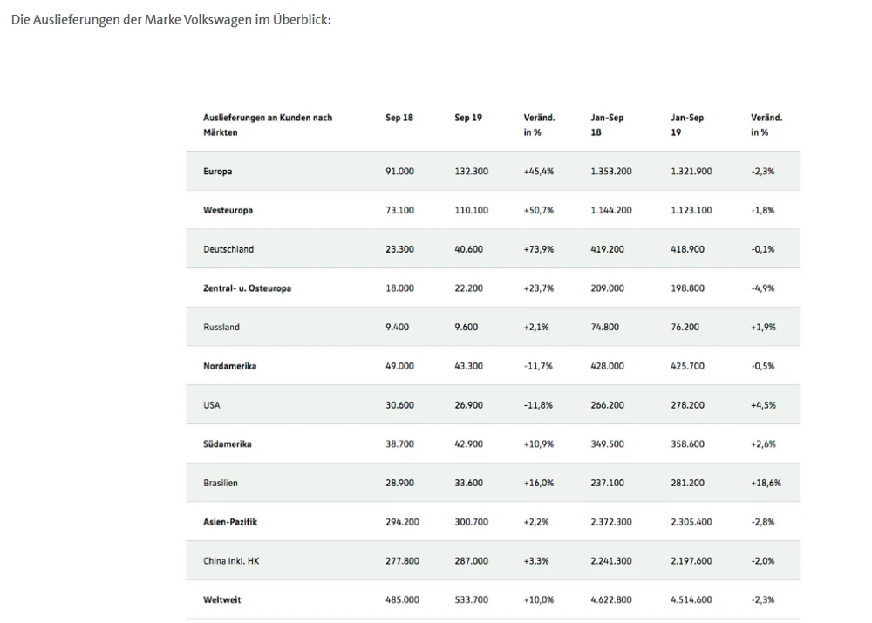Click Deutschland's +73,9% change value
The height and width of the screenshot is (623, 872).
coord(538,249)
